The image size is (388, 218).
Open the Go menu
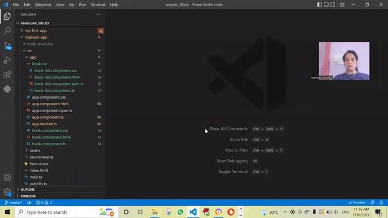pyautogui.click(x=72, y=5)
